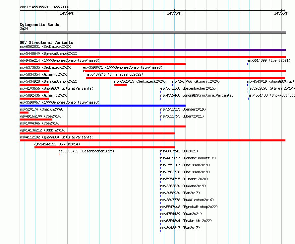Click nsv3931515 (Wenger2019) label
The width and height of the screenshot is (295, 244).
[183, 109]
